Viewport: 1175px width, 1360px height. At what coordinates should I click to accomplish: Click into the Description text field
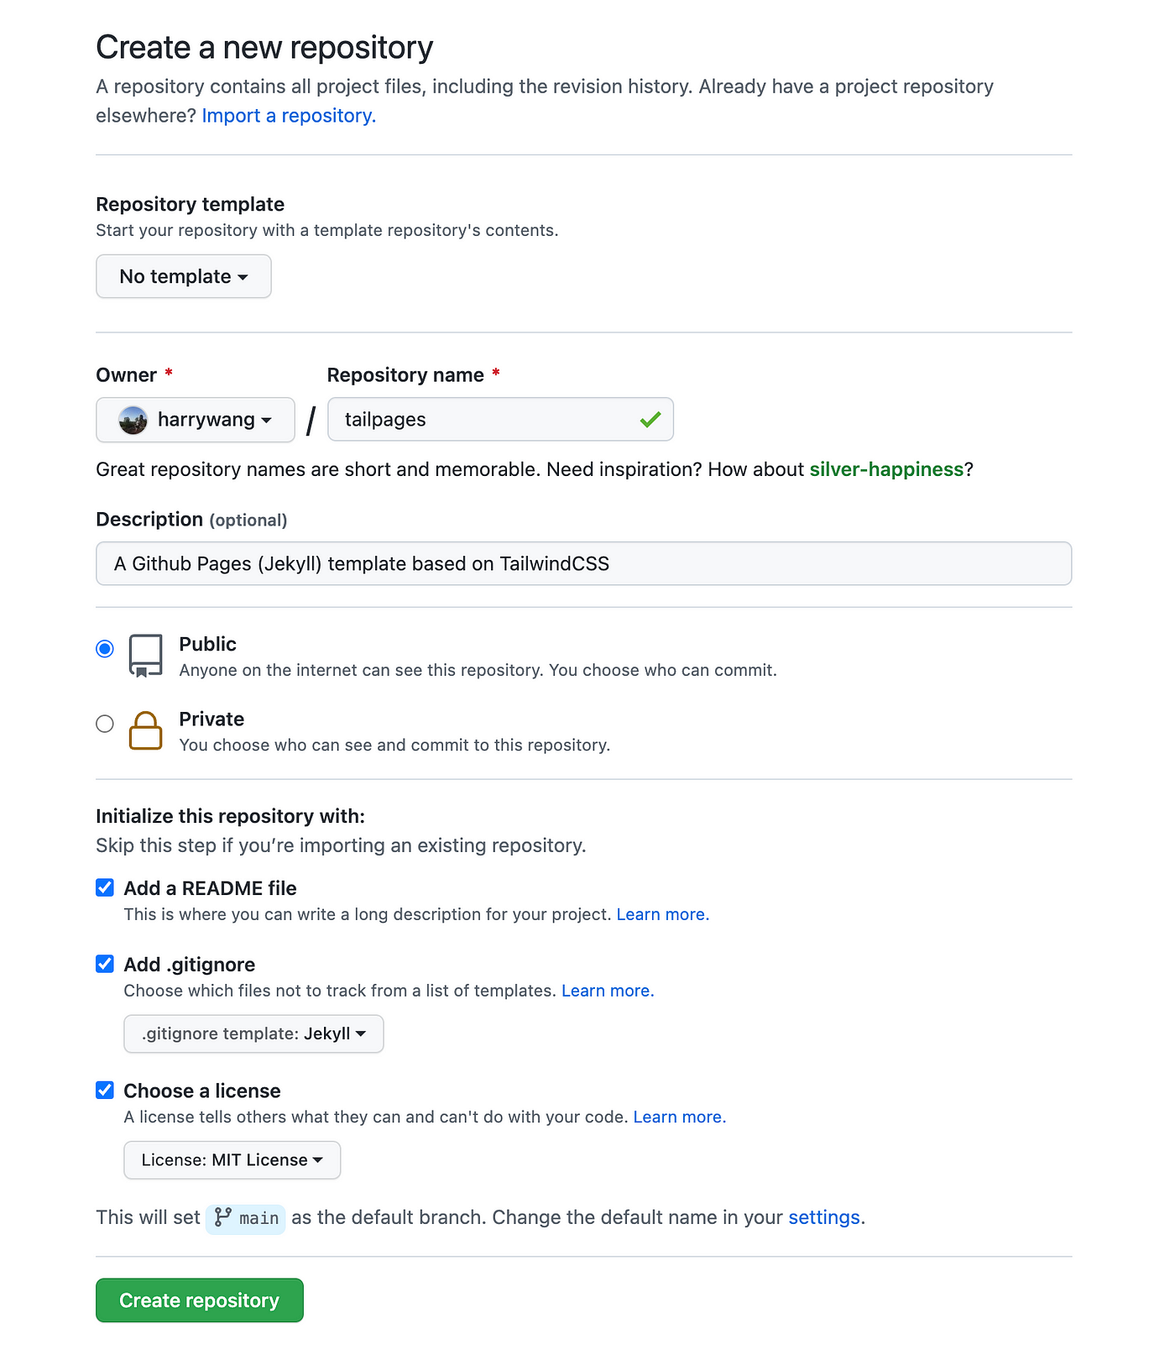coord(584,563)
